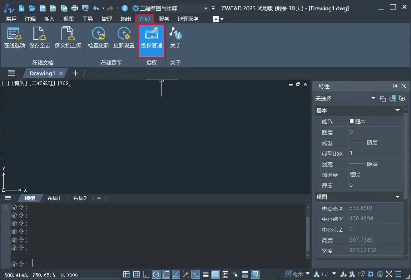Open the document tabs hamburger menu
Image resolution: width=411 pixels, height=280 pixels.
(x=11, y=73)
